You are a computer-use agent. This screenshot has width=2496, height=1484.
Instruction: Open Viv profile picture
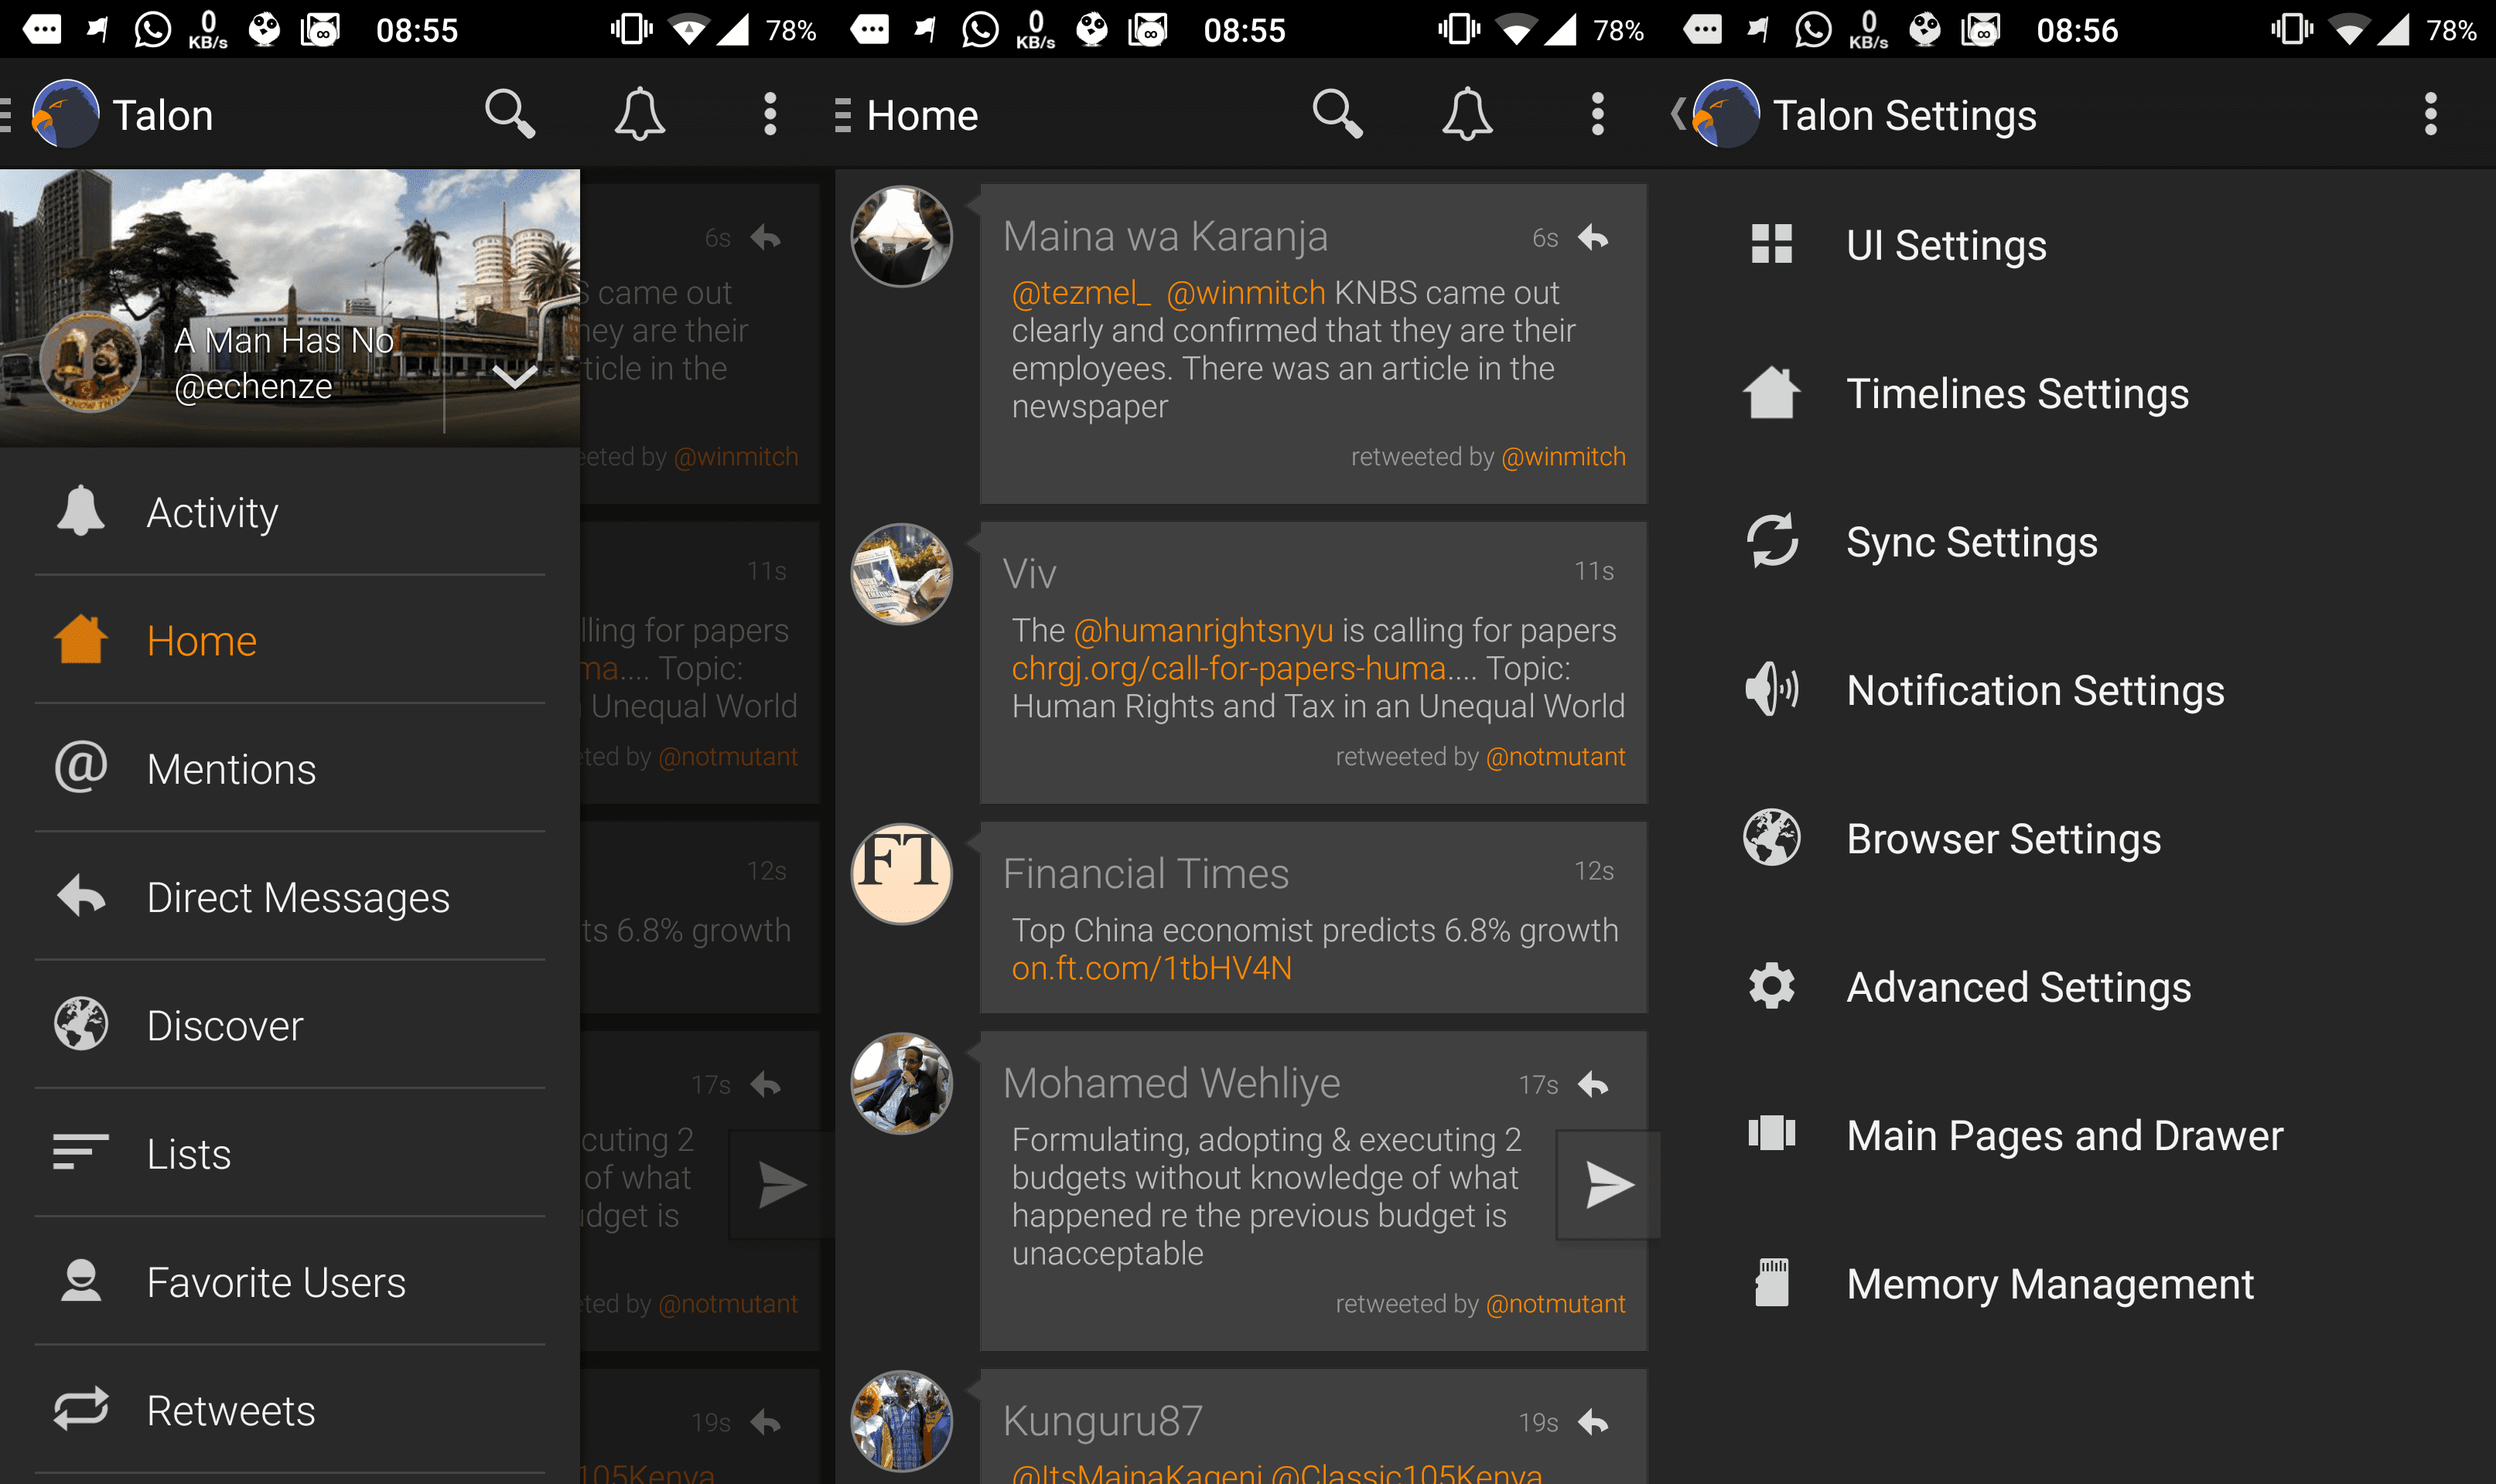901,574
